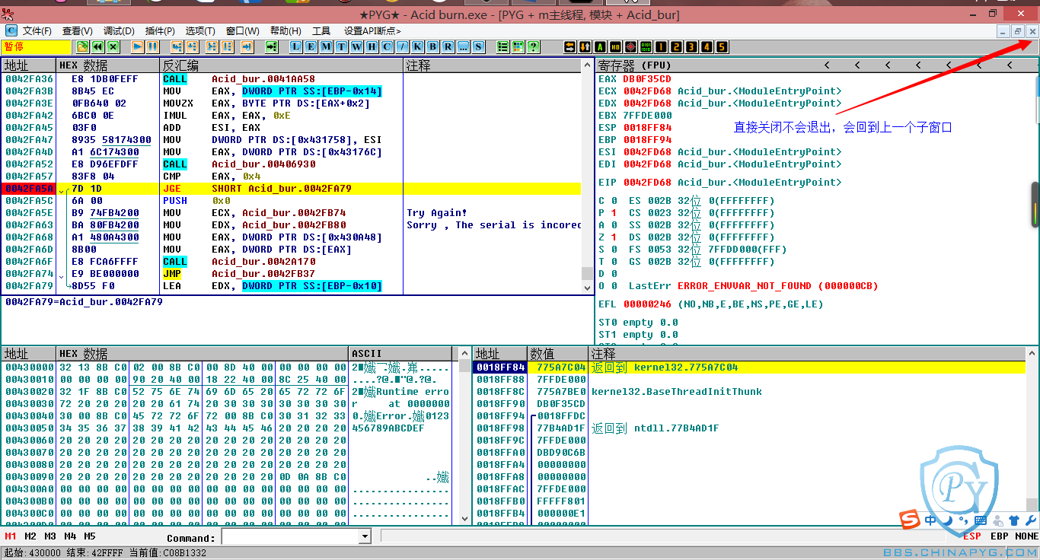Open Windows list with W button
The height and width of the screenshot is (560, 1040).
coord(356,46)
